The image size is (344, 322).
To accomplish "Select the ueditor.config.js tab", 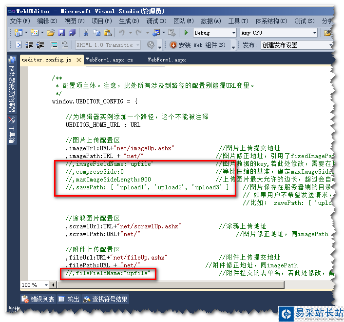I will pyautogui.click(x=47, y=60).
